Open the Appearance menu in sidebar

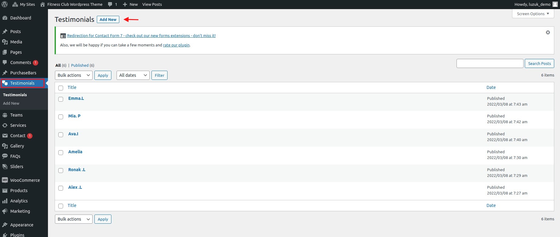22,225
